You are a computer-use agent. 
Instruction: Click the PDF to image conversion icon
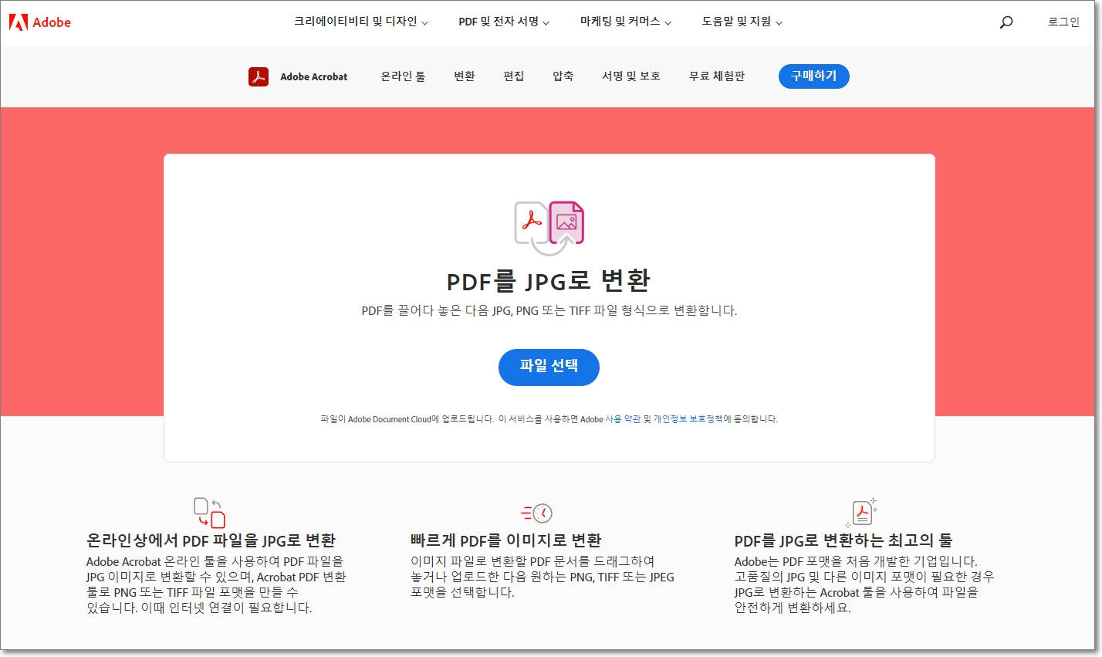point(549,228)
